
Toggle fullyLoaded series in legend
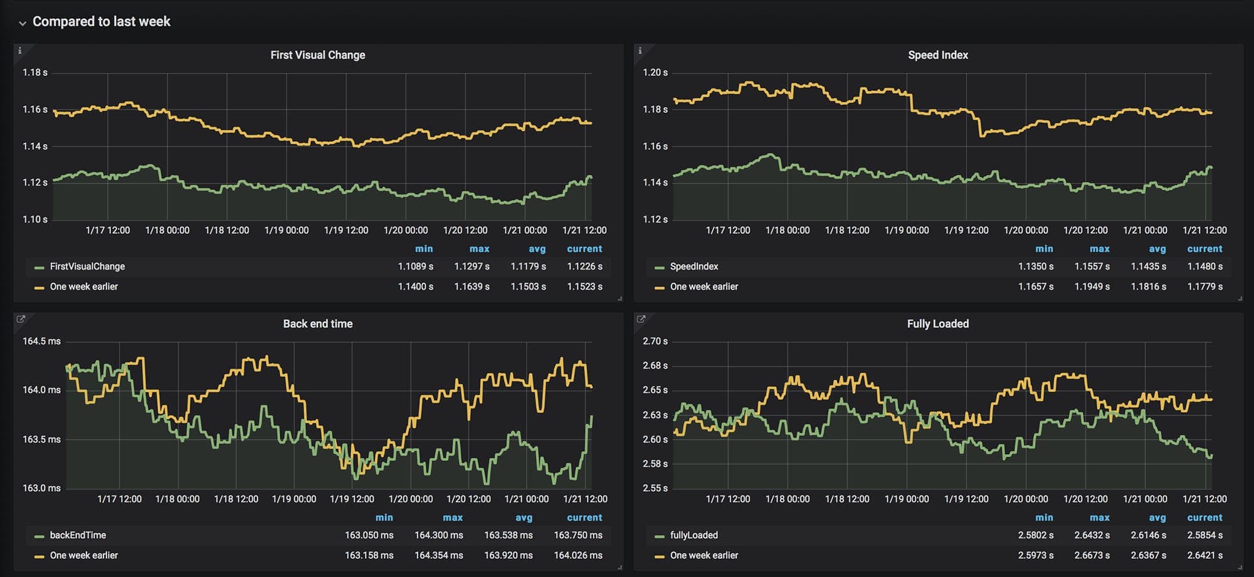(x=693, y=535)
